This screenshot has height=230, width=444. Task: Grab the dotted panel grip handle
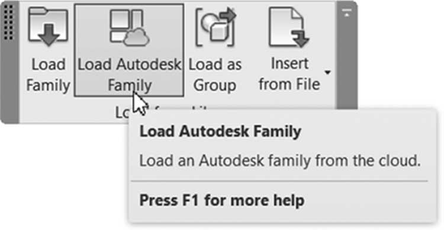coord(9,22)
